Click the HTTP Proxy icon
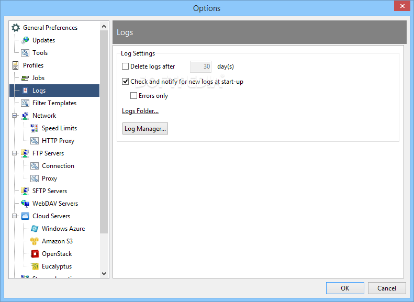Image resolution: width=414 pixels, height=302 pixels. click(x=35, y=141)
